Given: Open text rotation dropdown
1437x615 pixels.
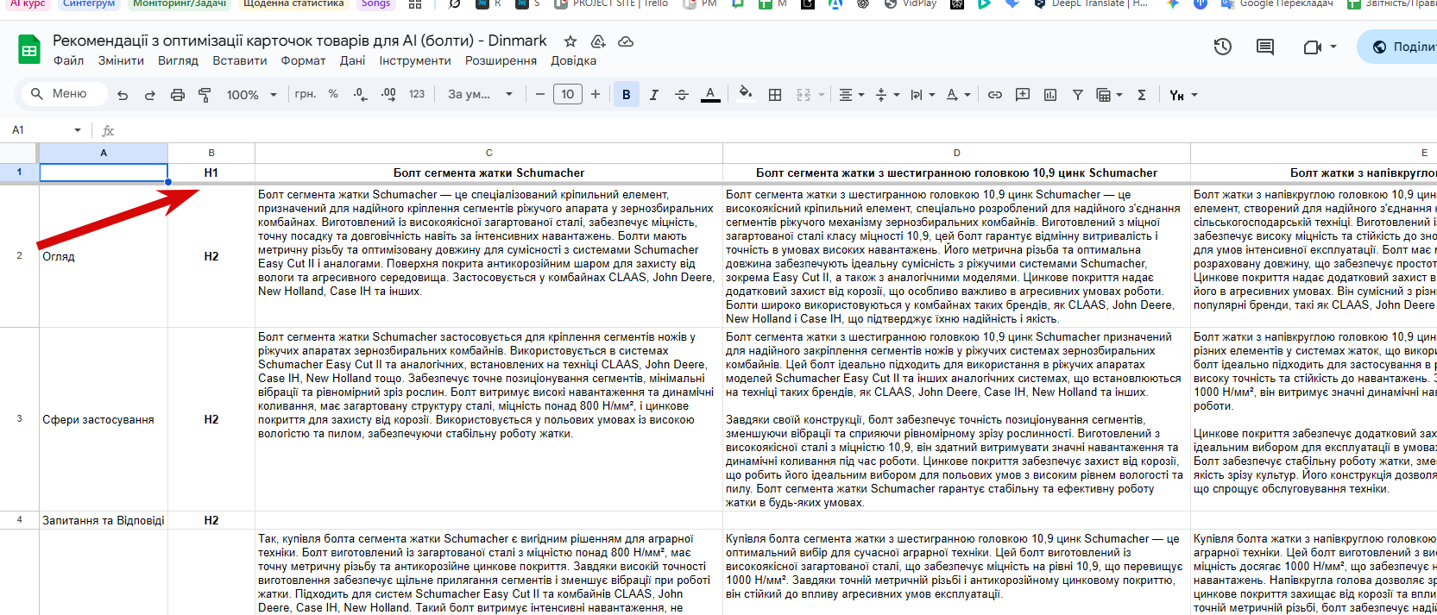Looking at the screenshot, I should point(958,95).
